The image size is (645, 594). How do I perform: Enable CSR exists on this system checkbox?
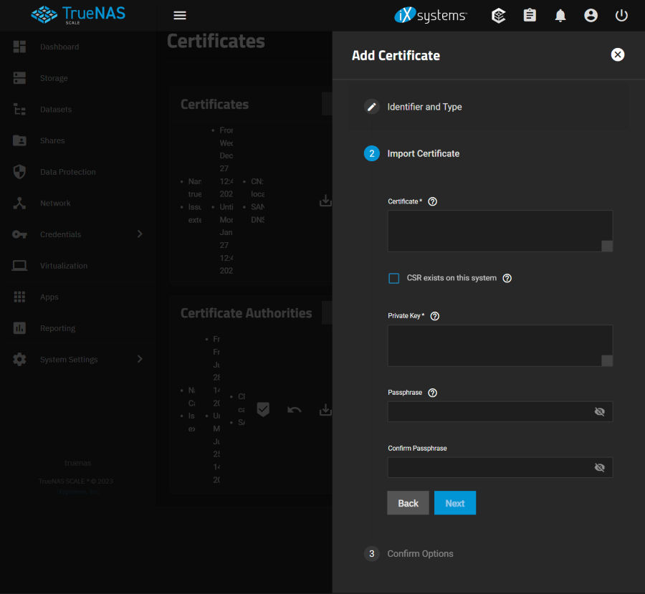pyautogui.click(x=394, y=278)
